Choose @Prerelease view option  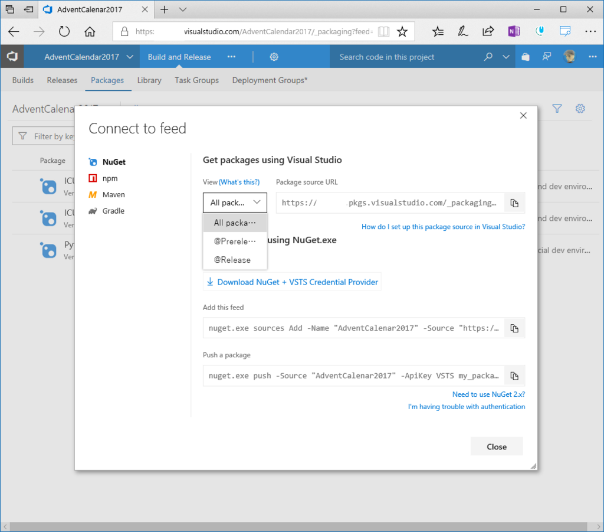coord(235,241)
